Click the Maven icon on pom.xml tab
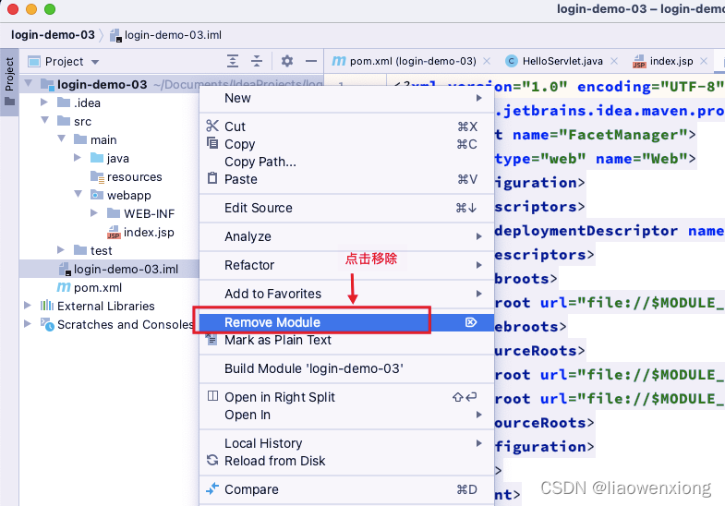Viewport: 725px width, 506px height. (x=339, y=61)
